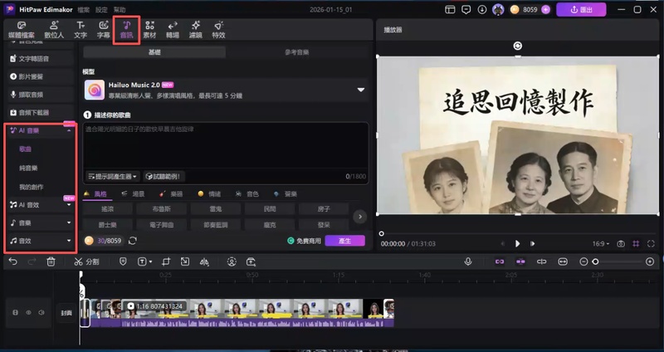Image resolution: width=664 pixels, height=352 pixels.
Task: Select 文字轉語音 text-to-speech in sidebar
Action: pos(41,58)
